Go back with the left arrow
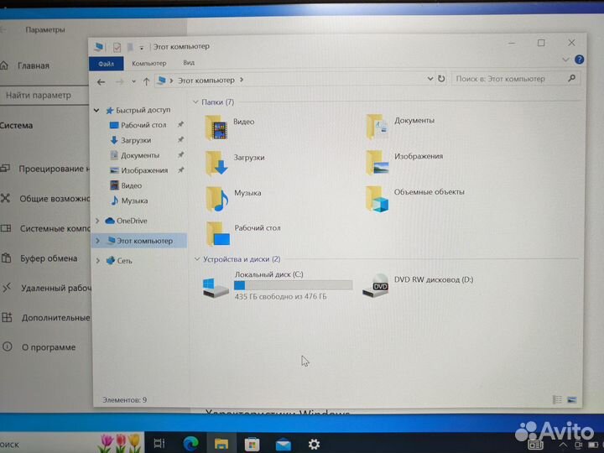 101,82
